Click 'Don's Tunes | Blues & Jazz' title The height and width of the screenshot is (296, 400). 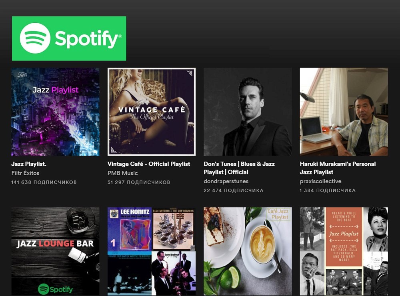click(x=239, y=168)
